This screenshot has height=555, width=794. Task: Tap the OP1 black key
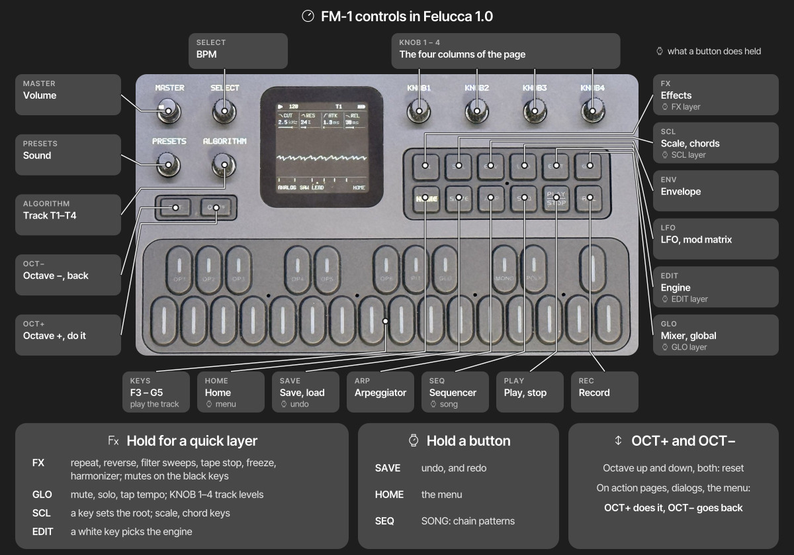pos(179,270)
